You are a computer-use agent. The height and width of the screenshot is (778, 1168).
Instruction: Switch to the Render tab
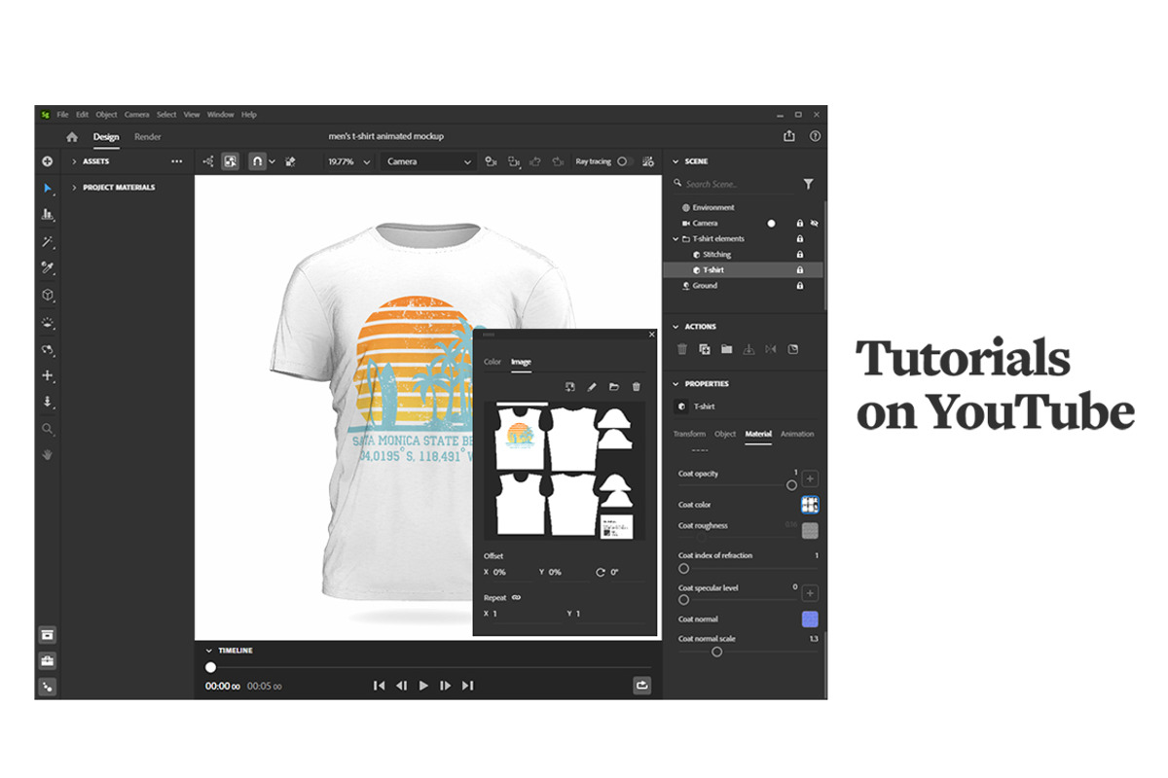[x=148, y=137]
